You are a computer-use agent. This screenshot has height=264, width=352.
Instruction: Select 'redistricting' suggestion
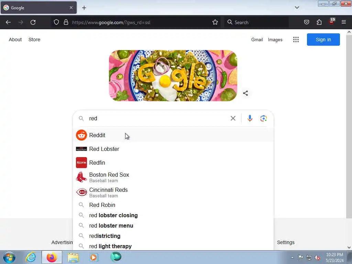(173, 236)
